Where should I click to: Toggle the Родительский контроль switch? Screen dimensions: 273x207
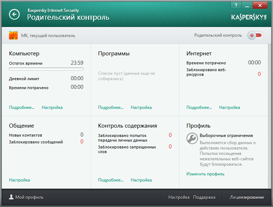(x=255, y=35)
